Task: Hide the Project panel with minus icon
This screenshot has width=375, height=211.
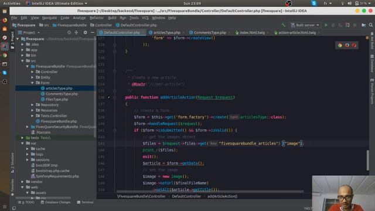Action: pos(93,32)
